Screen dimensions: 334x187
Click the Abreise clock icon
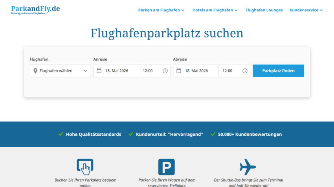tap(245, 71)
